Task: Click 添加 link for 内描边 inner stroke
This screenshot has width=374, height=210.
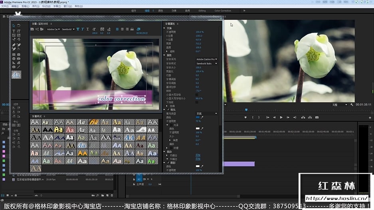Action: pyautogui.click(x=198, y=155)
